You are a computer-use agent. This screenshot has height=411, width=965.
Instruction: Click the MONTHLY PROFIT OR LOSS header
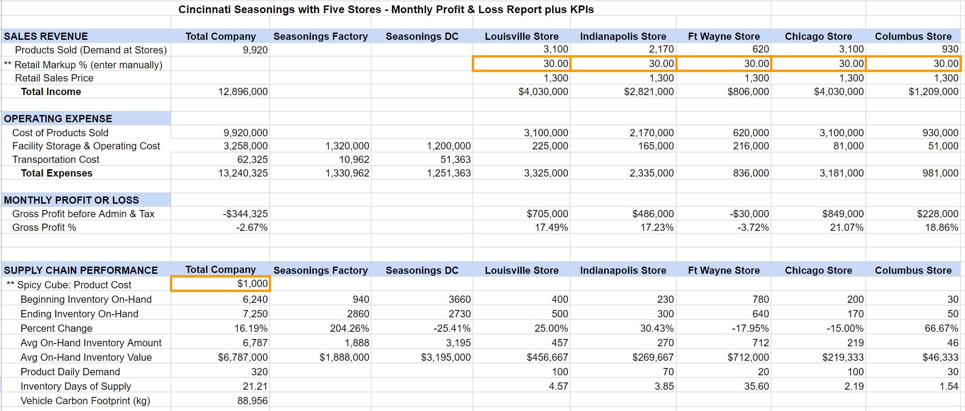tap(71, 200)
